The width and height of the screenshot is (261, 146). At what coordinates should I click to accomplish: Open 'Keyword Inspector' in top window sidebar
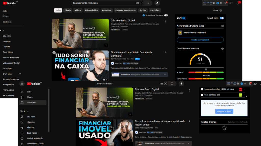[x=11, y=79]
